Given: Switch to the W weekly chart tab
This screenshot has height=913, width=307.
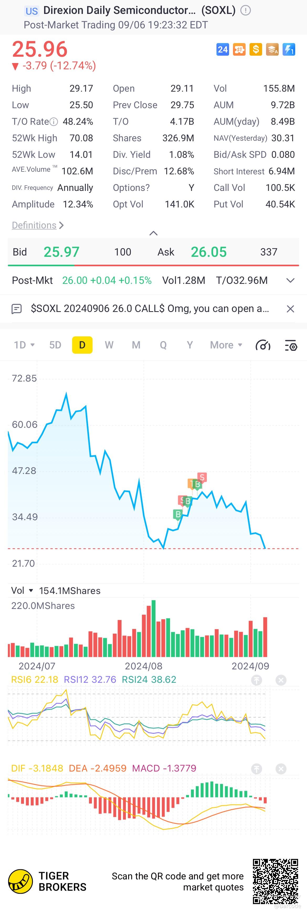Looking at the screenshot, I should pyautogui.click(x=109, y=345).
